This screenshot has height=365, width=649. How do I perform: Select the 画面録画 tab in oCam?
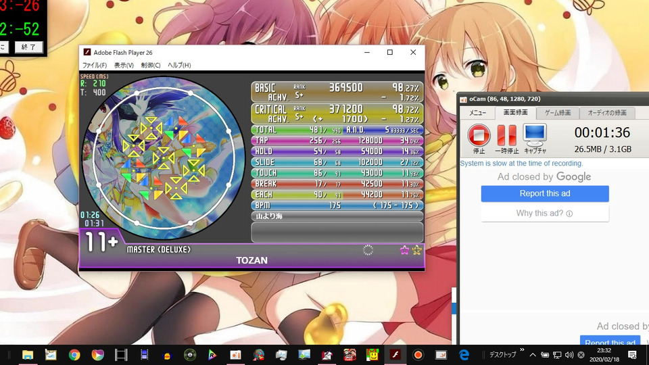515,112
